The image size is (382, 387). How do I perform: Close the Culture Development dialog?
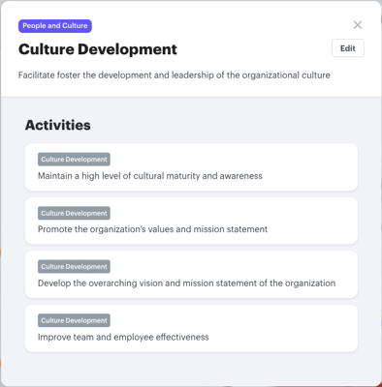pyautogui.click(x=358, y=25)
